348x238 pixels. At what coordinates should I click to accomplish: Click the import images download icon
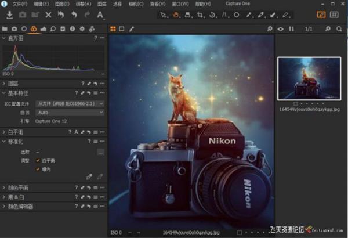click(x=10, y=15)
